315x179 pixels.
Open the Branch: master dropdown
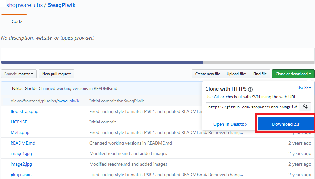coord(19,74)
